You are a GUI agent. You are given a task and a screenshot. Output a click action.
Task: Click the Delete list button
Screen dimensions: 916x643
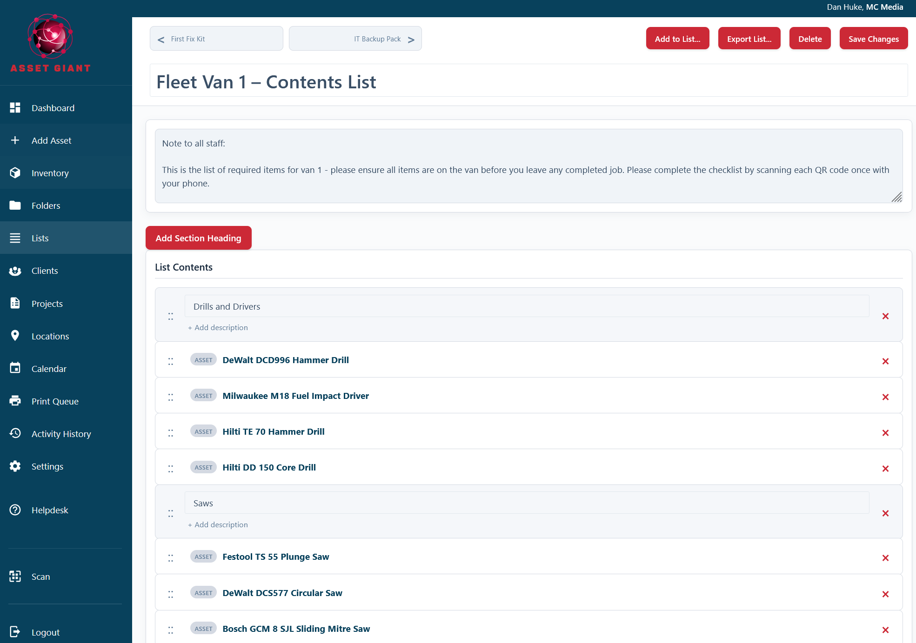tap(810, 39)
